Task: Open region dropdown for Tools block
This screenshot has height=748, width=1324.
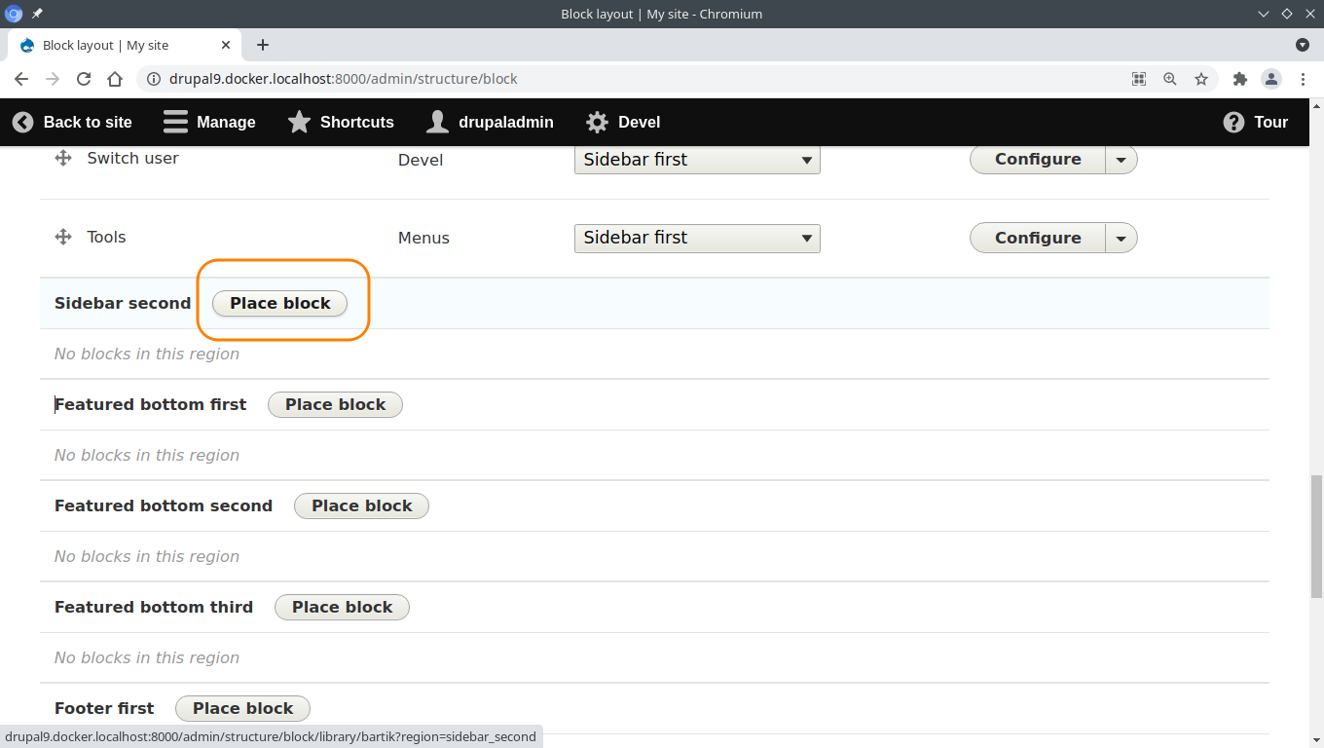Action: click(x=697, y=238)
